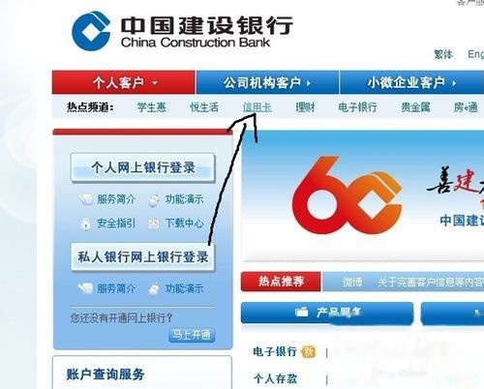Click the 私人银行网上银行登录 button
Screen dimensions: 484x389
[143, 257]
